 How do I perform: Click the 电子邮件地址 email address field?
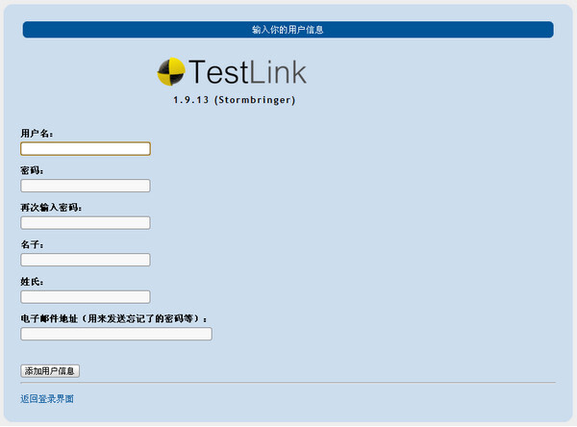tap(116, 334)
